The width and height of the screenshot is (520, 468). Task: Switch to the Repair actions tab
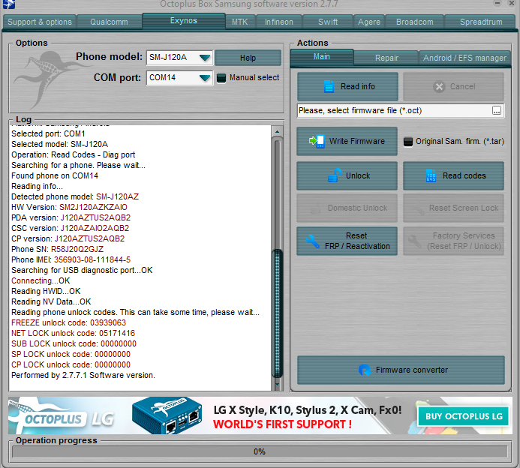click(x=386, y=58)
